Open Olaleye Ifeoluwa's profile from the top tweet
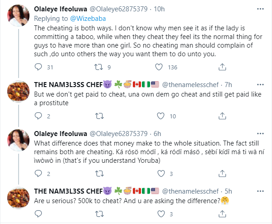 tap(61, 8)
